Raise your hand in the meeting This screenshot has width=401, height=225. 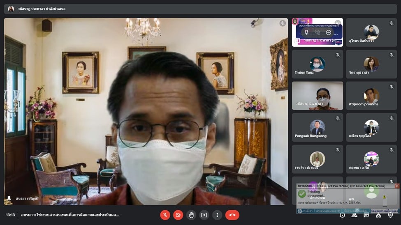pyautogui.click(x=191, y=215)
